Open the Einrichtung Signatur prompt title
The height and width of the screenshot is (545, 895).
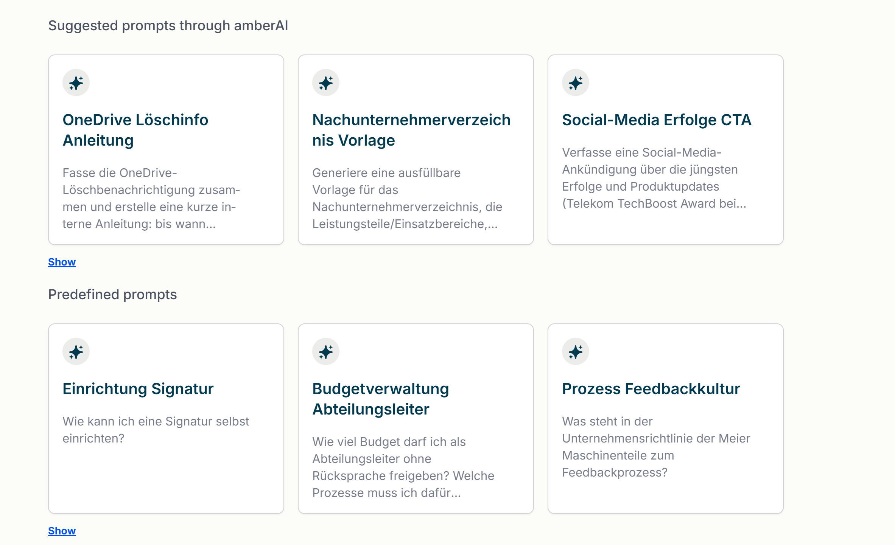click(138, 389)
